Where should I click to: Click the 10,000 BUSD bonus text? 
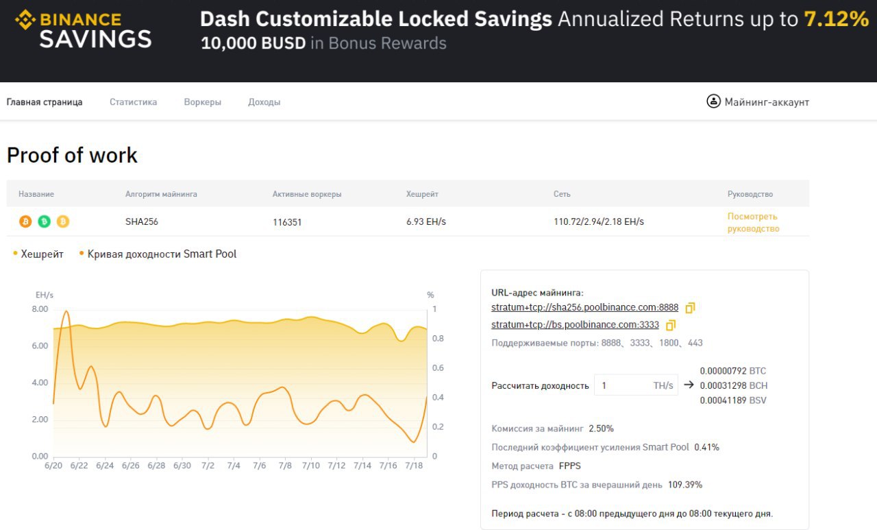click(x=254, y=43)
